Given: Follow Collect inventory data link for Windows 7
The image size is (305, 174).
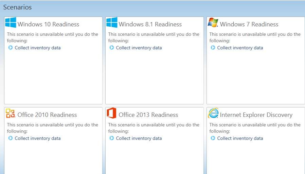Looking at the screenshot, I should click(240, 48).
